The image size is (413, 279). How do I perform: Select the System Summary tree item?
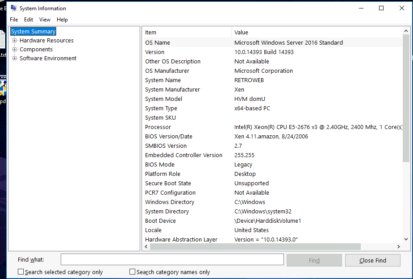tap(33, 32)
